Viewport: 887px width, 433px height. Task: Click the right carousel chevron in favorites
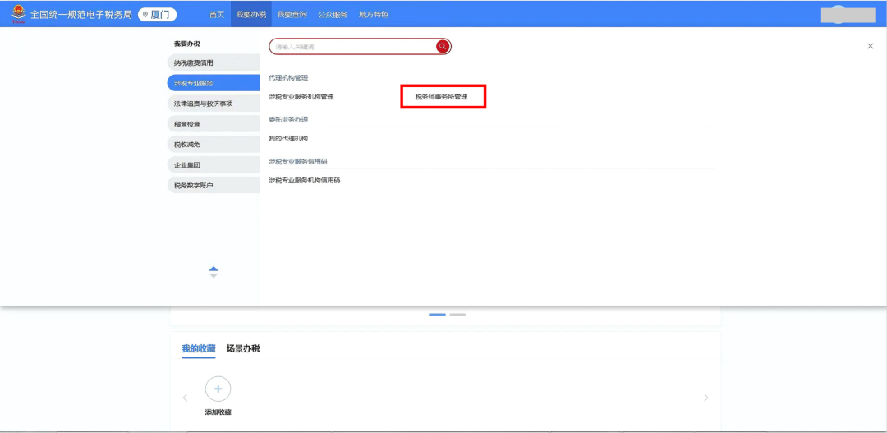coord(705,398)
